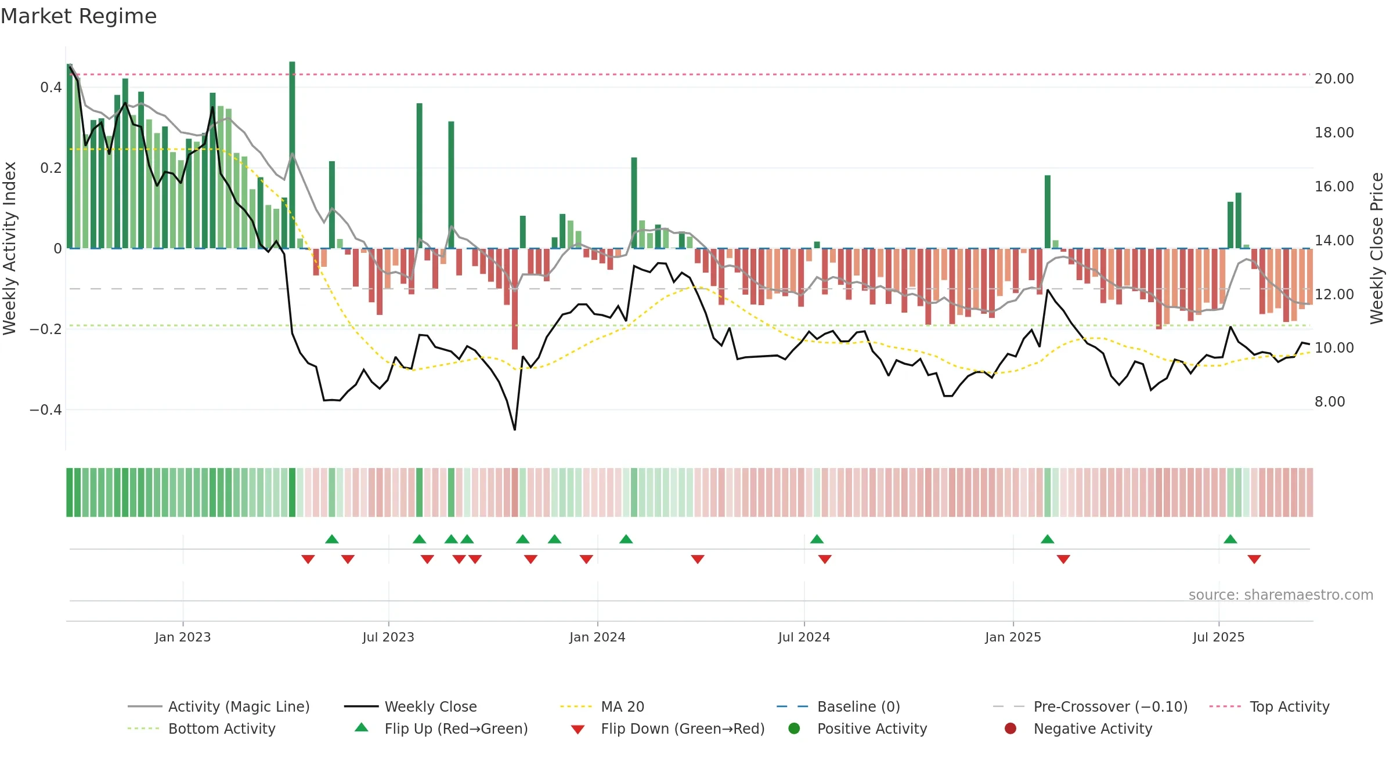Click the Weekly Close Price axis title
1393x783 pixels.
pos(1377,248)
